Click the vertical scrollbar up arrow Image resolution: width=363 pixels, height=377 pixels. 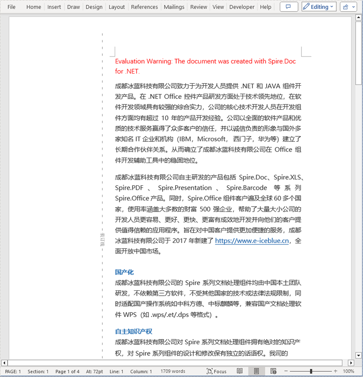click(358, 17)
